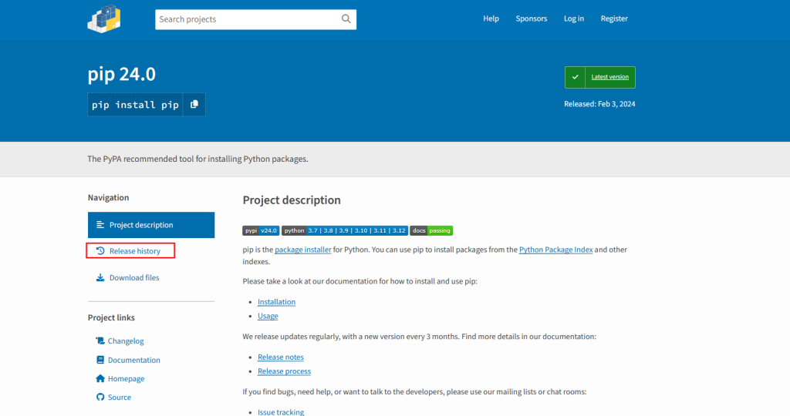This screenshot has height=416, width=790.
Task: Click the Release notes link
Action: [280, 357]
